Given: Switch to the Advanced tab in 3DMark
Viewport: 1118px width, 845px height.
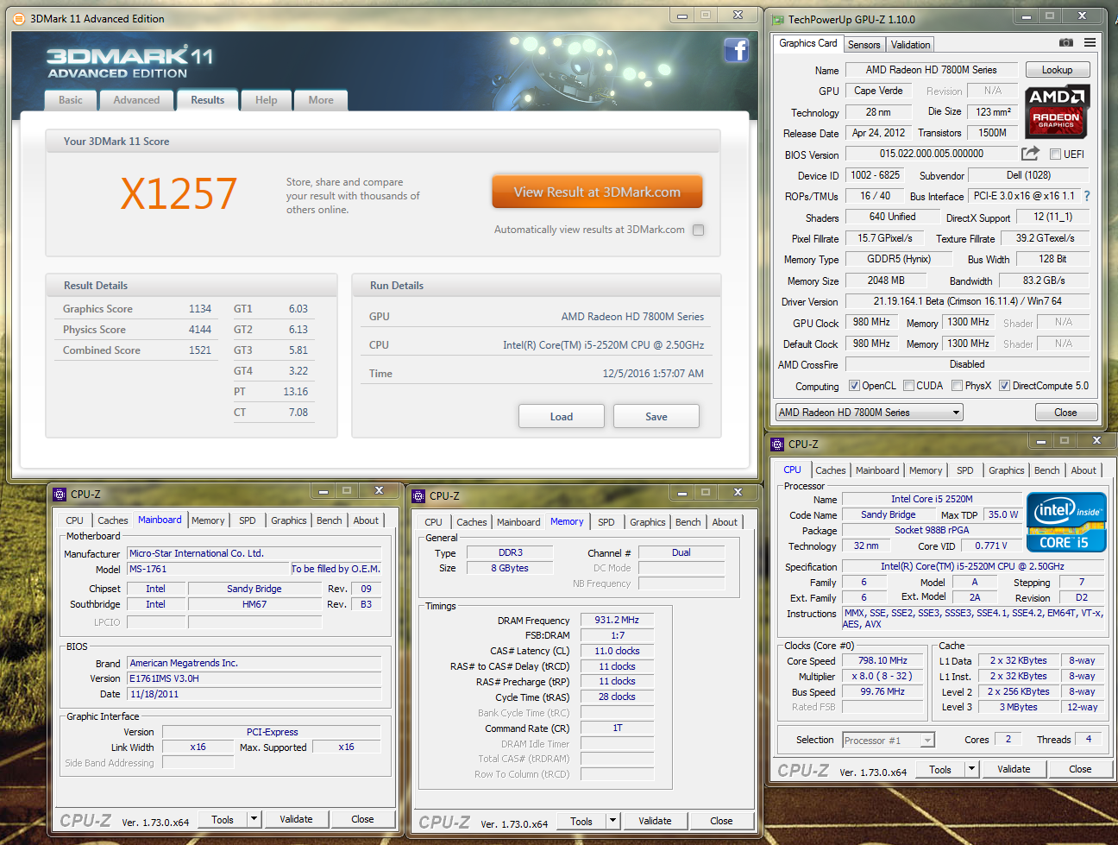Looking at the screenshot, I should pyautogui.click(x=136, y=100).
